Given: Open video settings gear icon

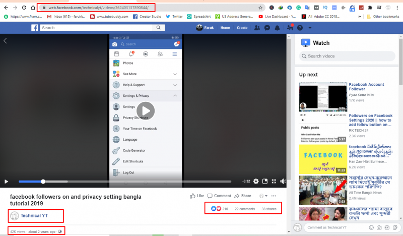Looking at the screenshot, I should [x=256, y=182].
